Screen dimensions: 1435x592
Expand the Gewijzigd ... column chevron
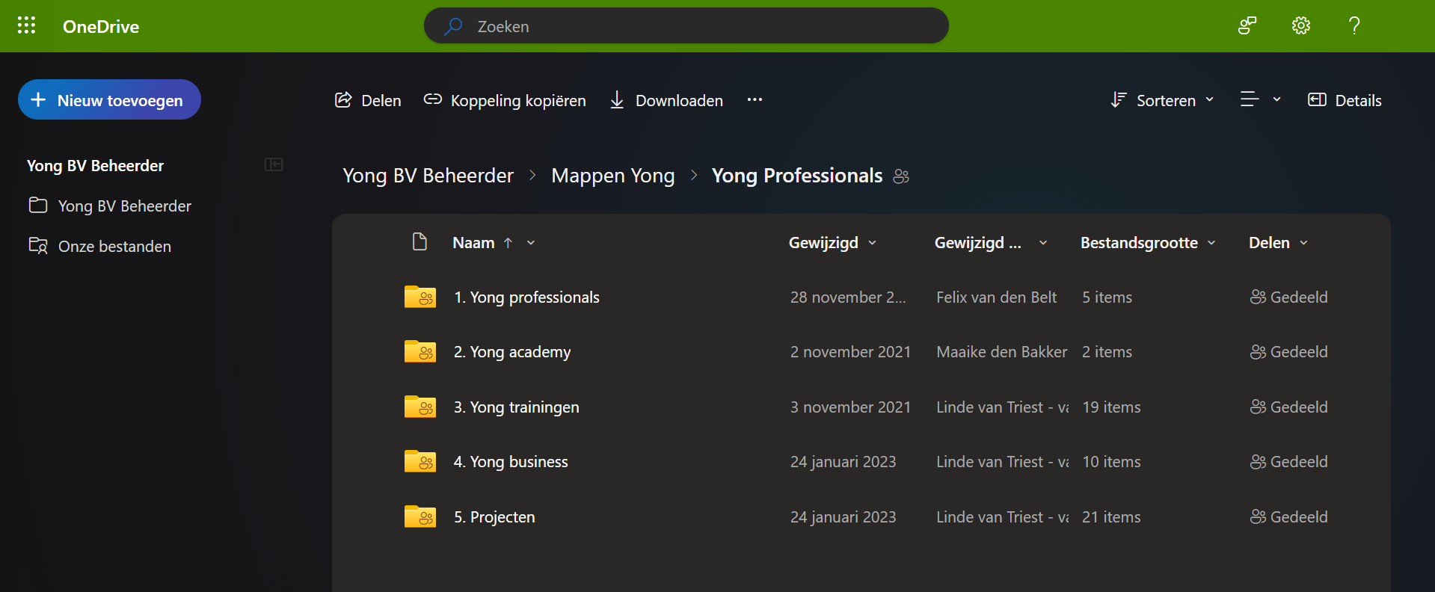[x=1043, y=243]
